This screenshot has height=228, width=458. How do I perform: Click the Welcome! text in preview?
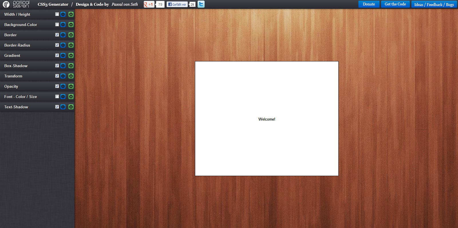coord(267,119)
